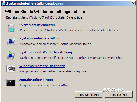Click 'Wählen Sie ein Wiederherstellungstool aus' heading
Image resolution: width=137 pixels, height=102 pixels.
(x=45, y=12)
